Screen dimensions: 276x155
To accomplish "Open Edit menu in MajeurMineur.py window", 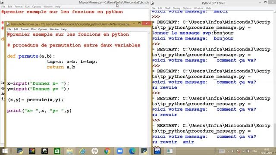I will (9, 6).
